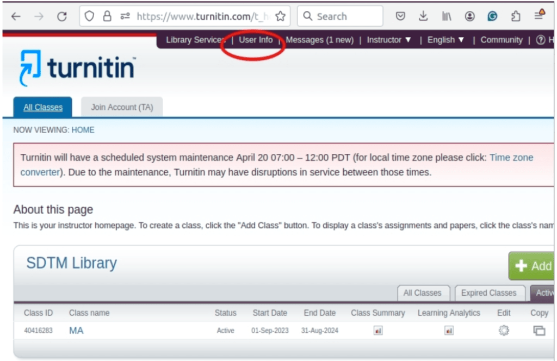Click the Edit gear icon for MA

(x=504, y=330)
